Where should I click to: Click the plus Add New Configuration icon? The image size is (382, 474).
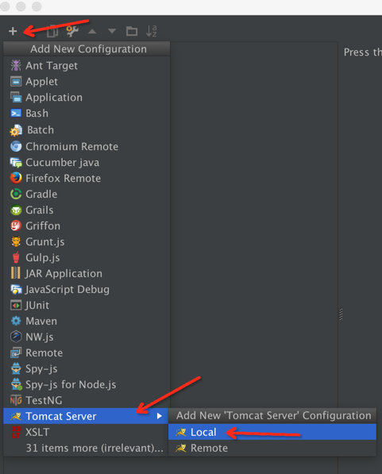pos(13,31)
